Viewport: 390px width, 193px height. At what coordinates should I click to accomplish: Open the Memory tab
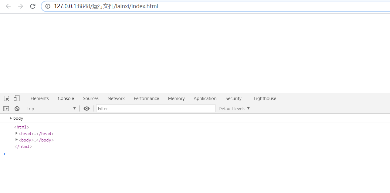pos(176,98)
